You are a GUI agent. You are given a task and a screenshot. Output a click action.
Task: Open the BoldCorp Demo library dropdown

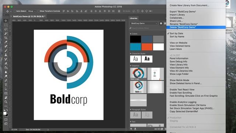point(144,23)
